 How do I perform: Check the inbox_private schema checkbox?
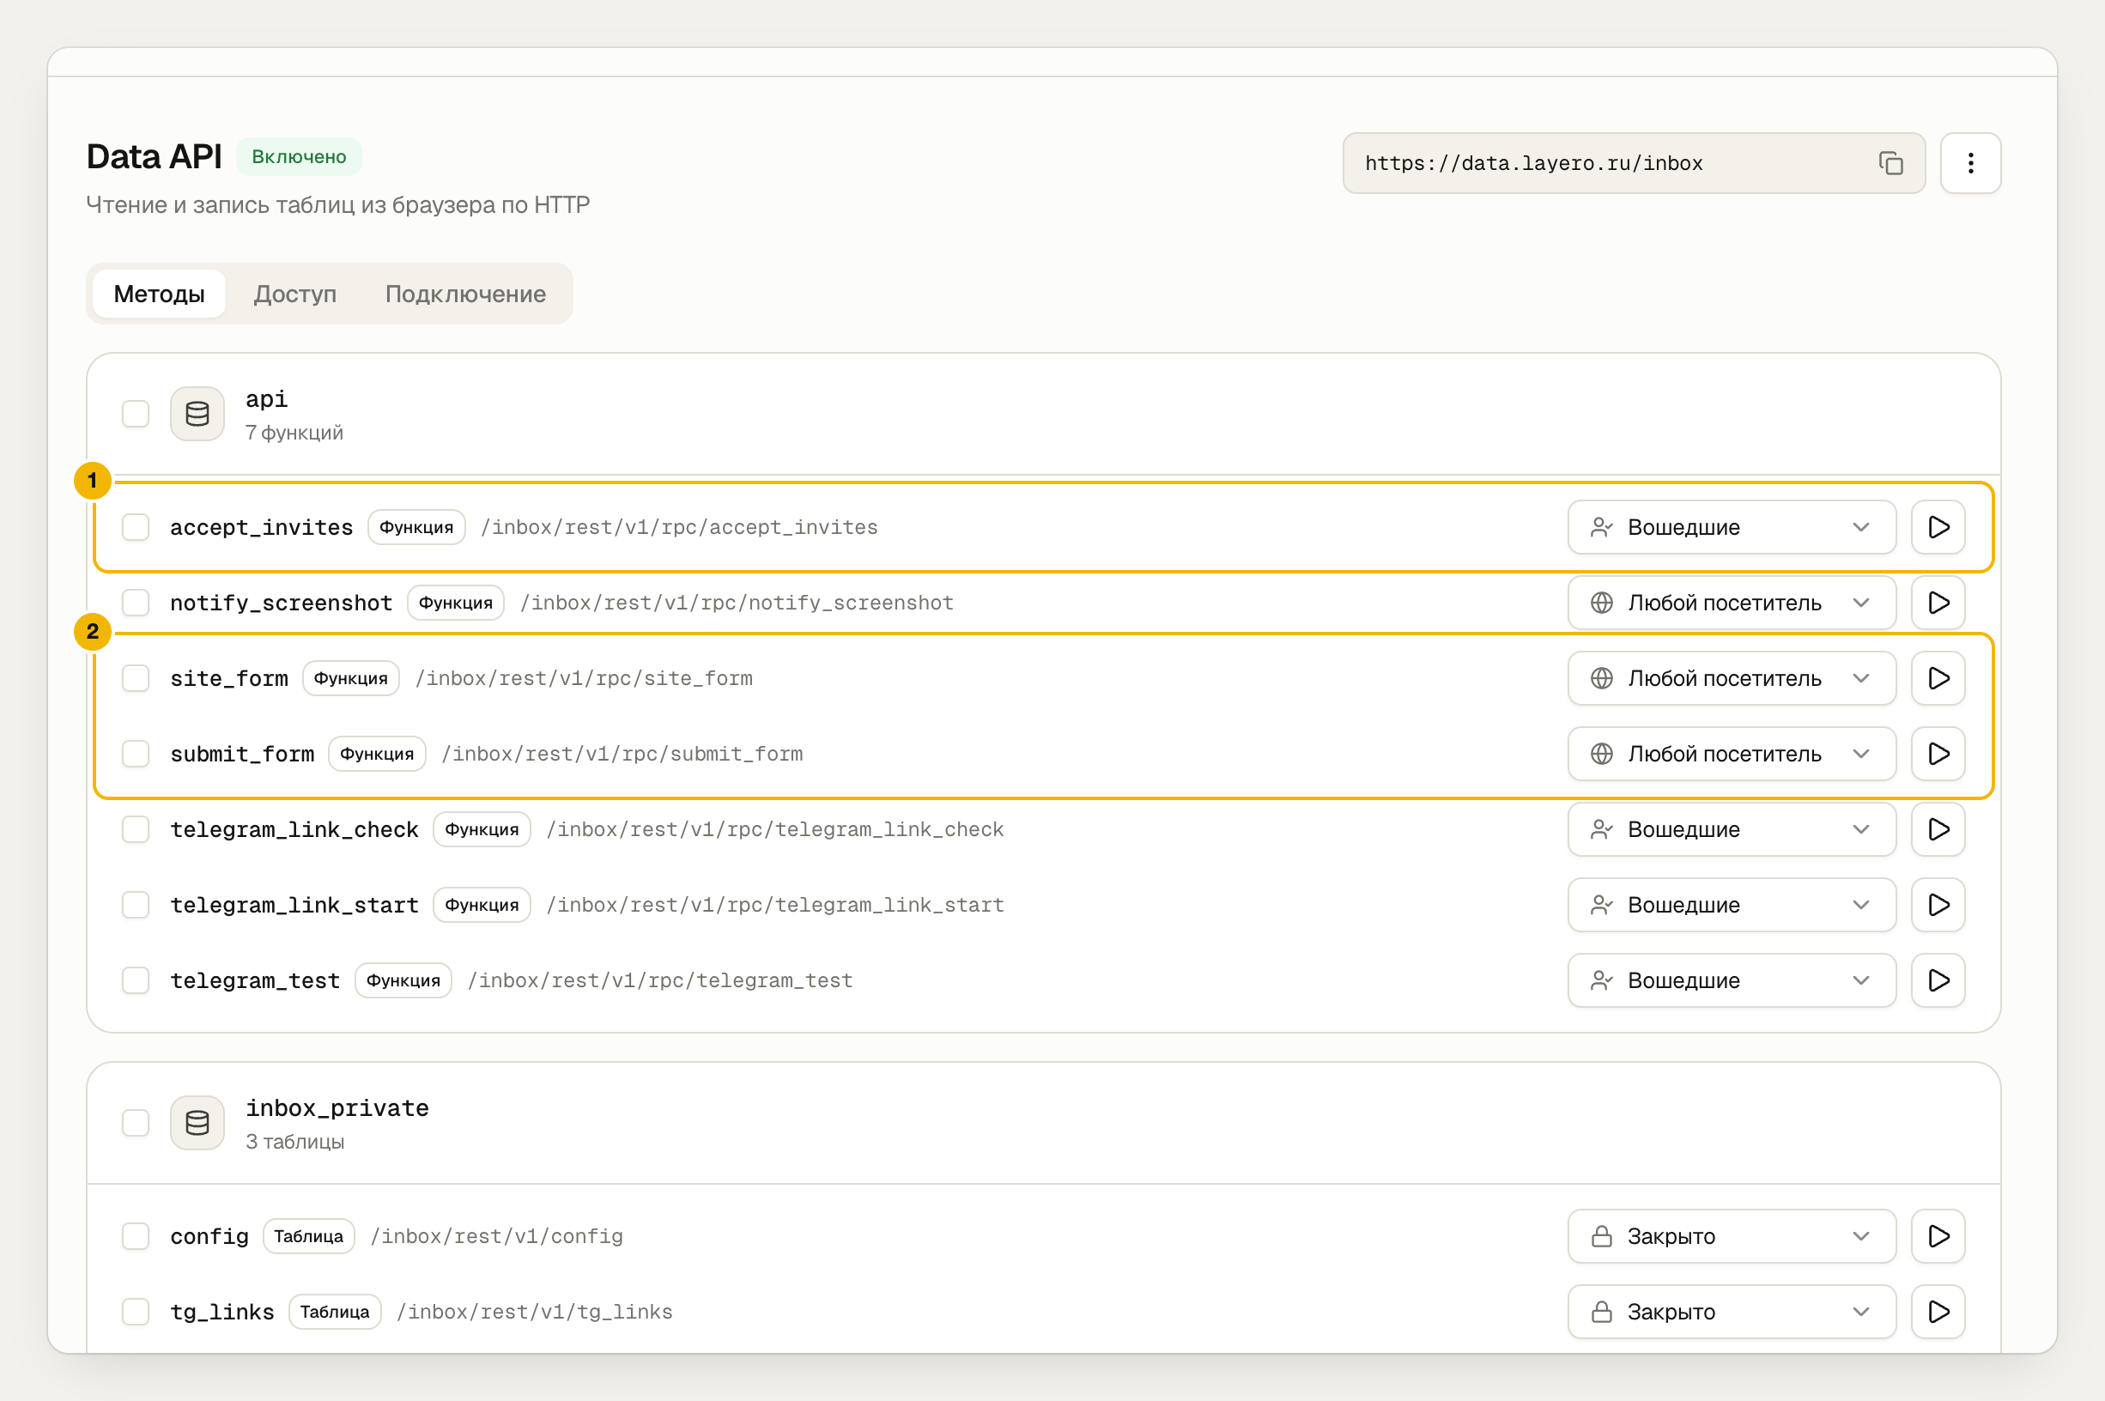click(x=136, y=1122)
